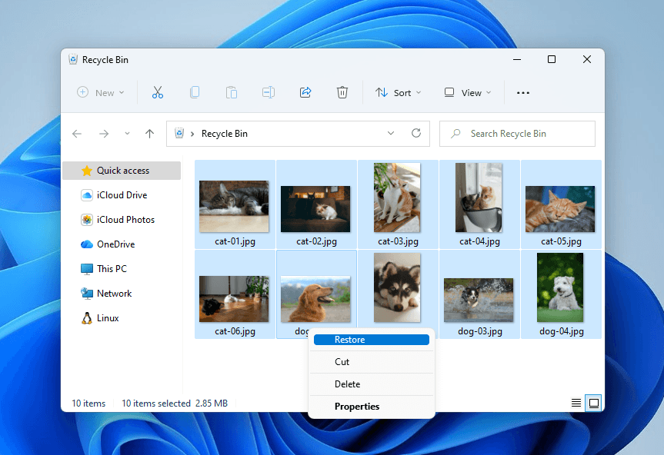Screen dimensions: 664x455
Task: Open the New dropdown button
Action: point(101,92)
